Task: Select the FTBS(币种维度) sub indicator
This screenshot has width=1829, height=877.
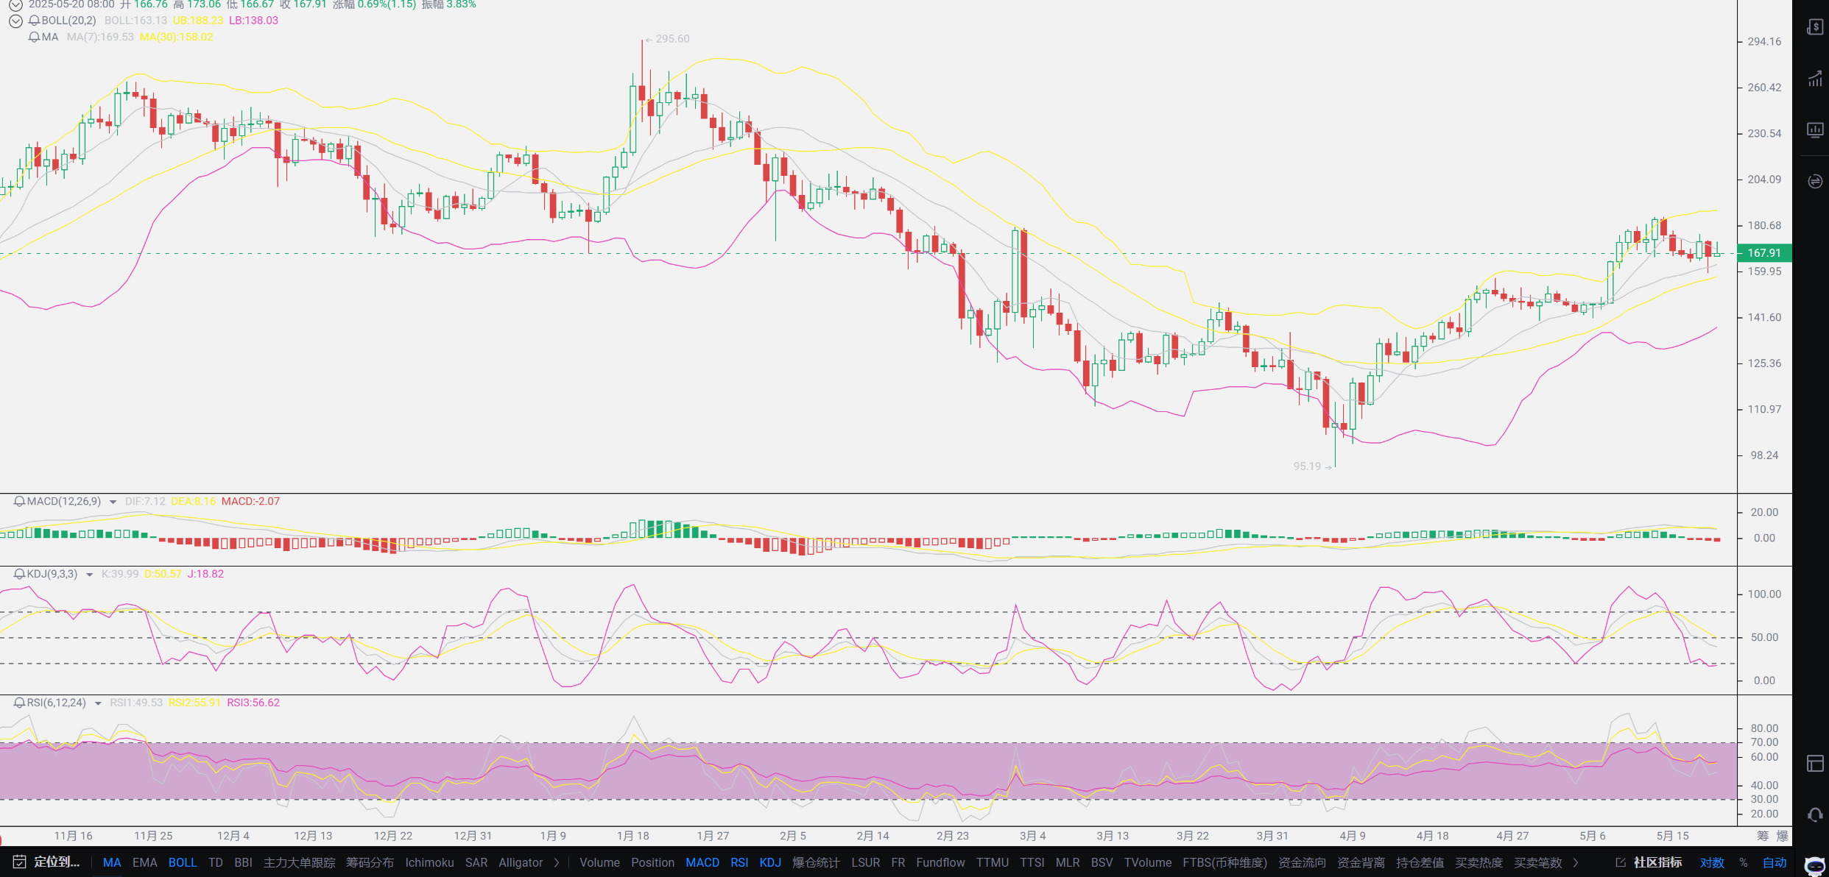Action: tap(1224, 862)
